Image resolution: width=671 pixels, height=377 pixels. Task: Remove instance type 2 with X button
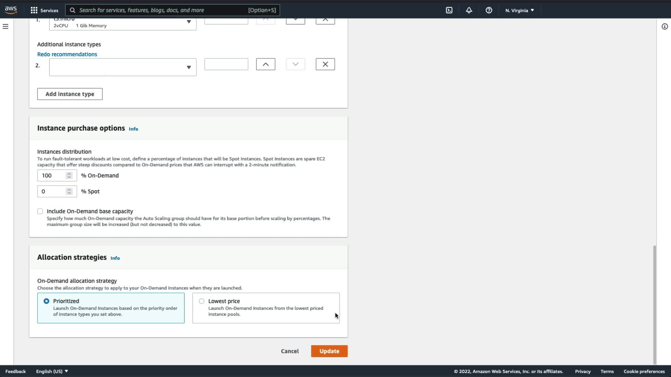[325, 64]
